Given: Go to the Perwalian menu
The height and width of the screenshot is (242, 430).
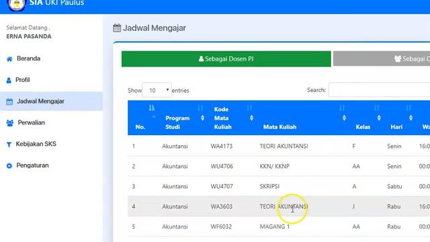Looking at the screenshot, I should coord(32,122).
